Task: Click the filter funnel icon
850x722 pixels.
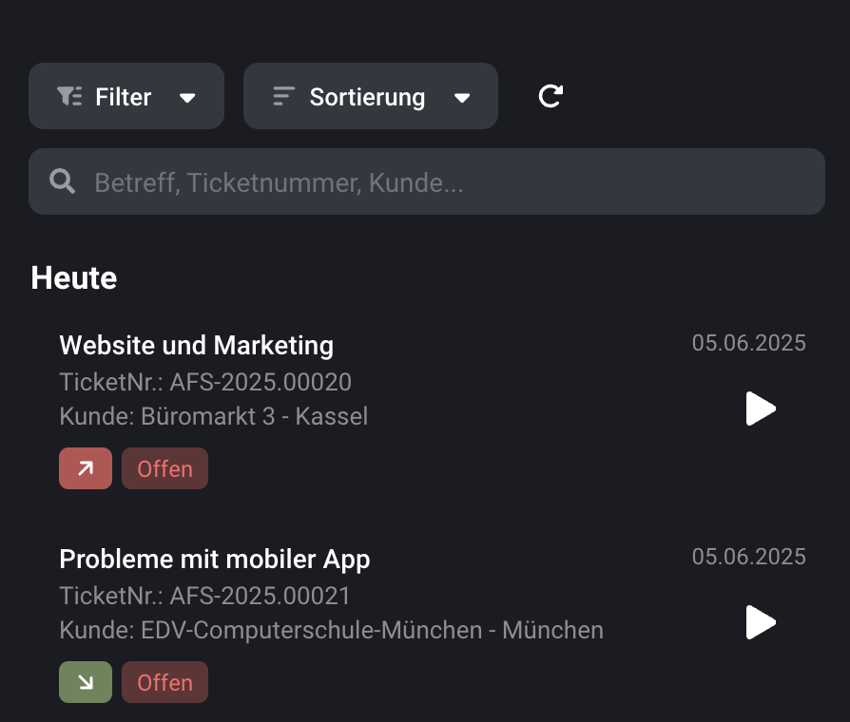Action: point(69,96)
